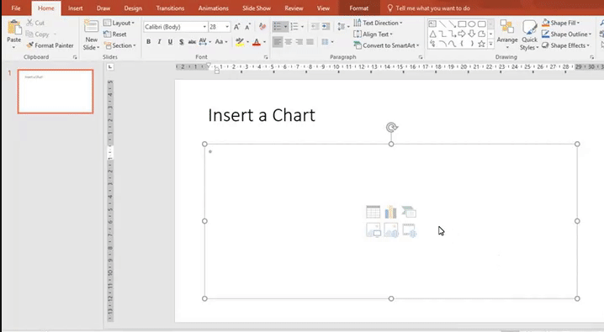Center the text alignment
This screenshot has height=332, width=604.
289,41
